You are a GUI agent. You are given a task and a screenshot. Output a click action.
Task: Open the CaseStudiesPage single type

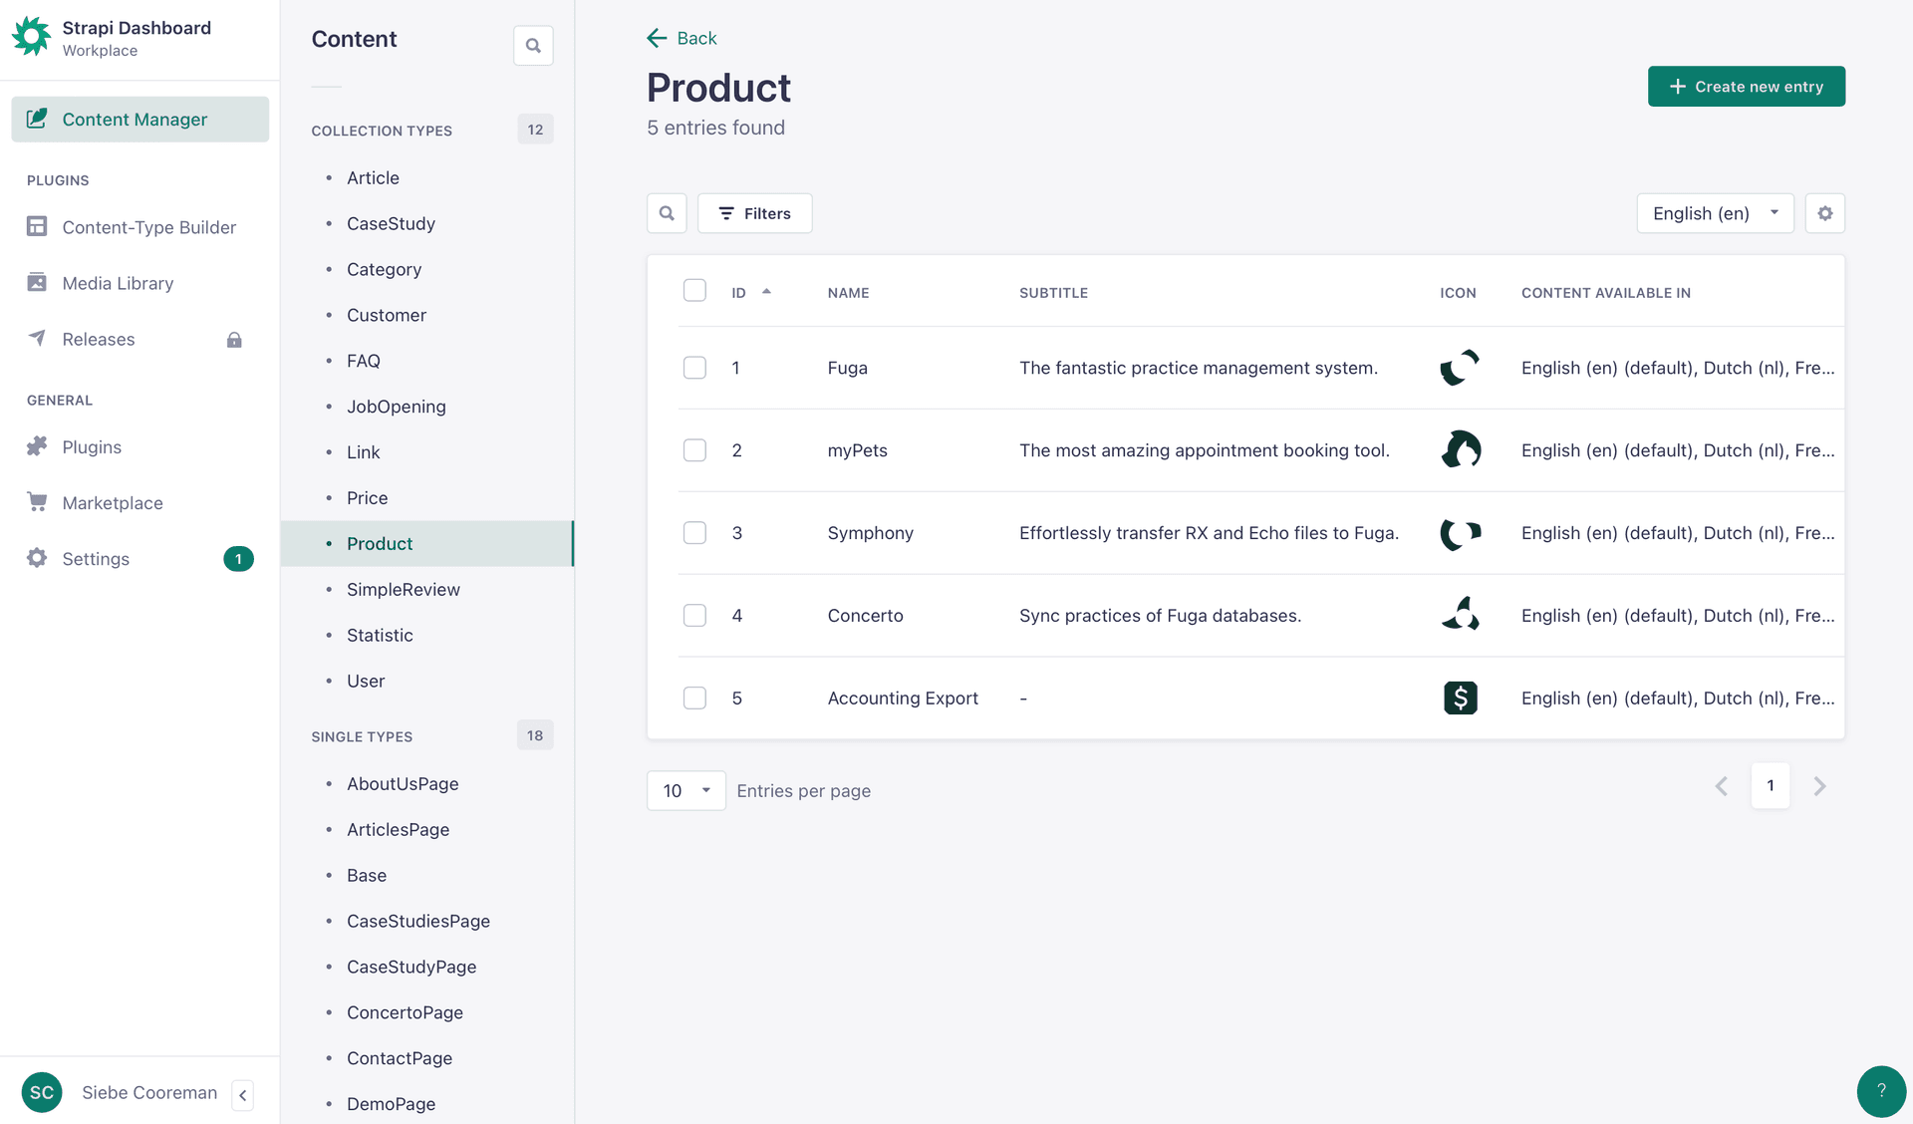click(x=418, y=922)
